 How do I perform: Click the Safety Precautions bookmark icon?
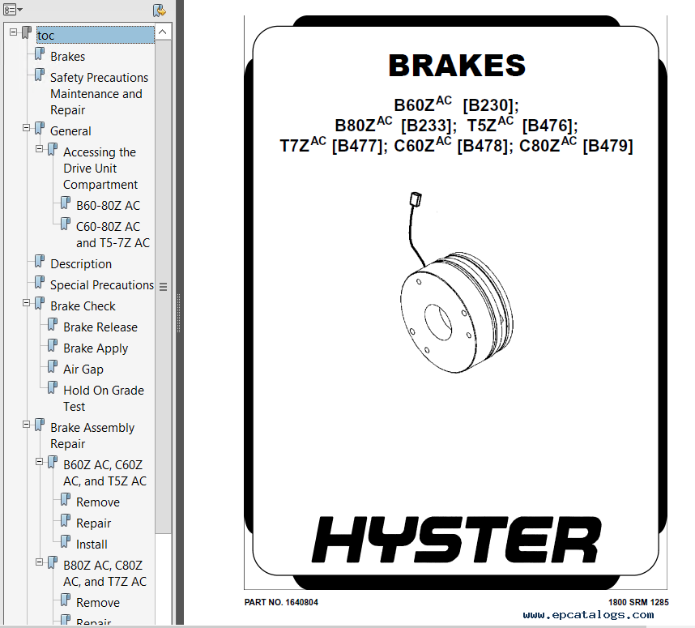click(40, 75)
